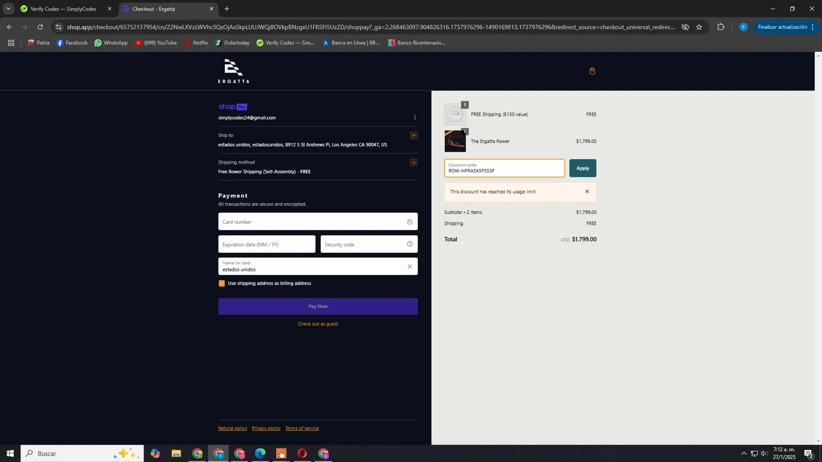The image size is (822, 462).
Task: Open File Explorer from the taskbar
Action: point(176,453)
